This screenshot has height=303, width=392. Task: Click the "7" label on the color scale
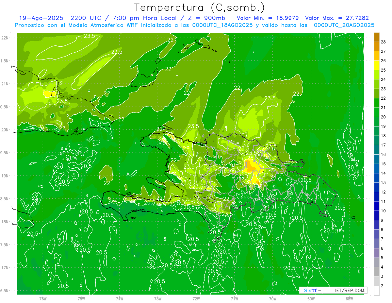point(382,239)
